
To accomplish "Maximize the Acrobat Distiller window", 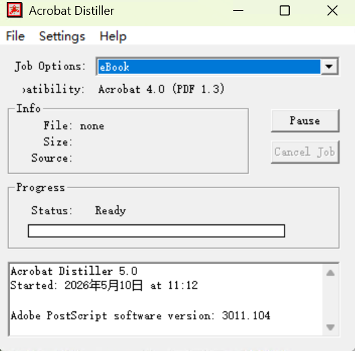I will click(x=284, y=10).
